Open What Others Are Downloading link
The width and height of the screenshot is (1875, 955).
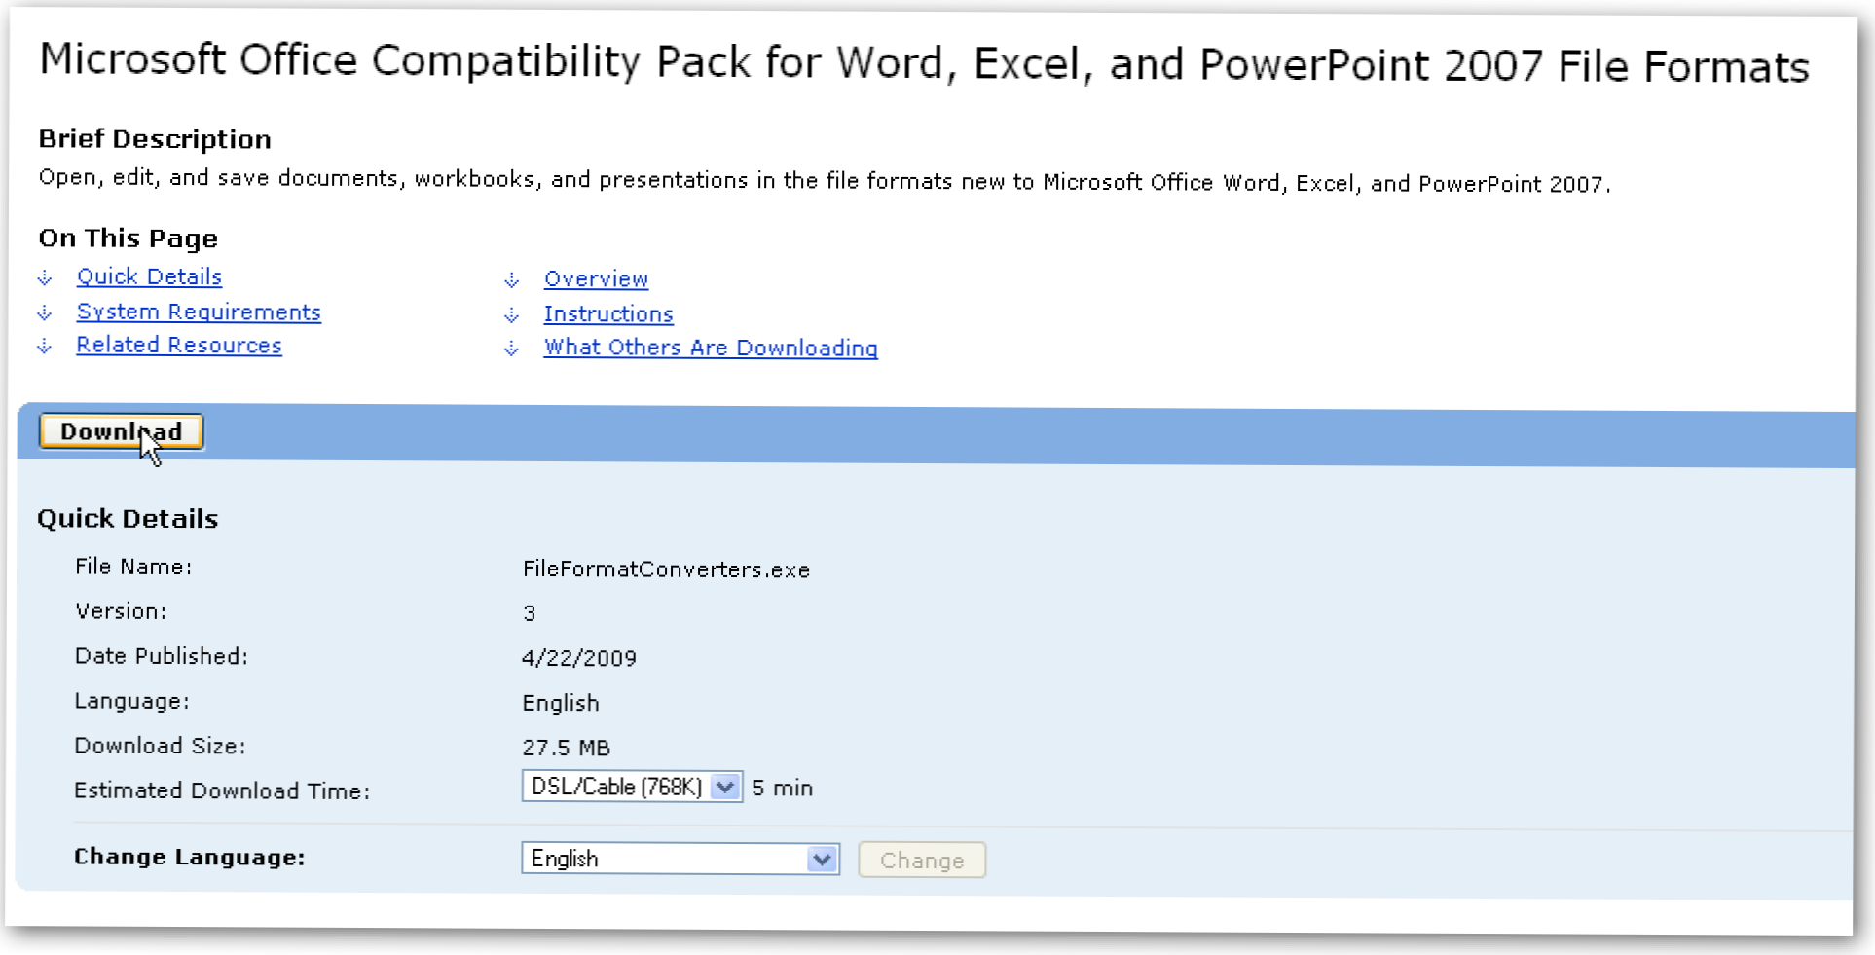(711, 348)
